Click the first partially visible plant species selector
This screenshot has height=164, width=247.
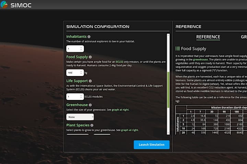[78, 134]
